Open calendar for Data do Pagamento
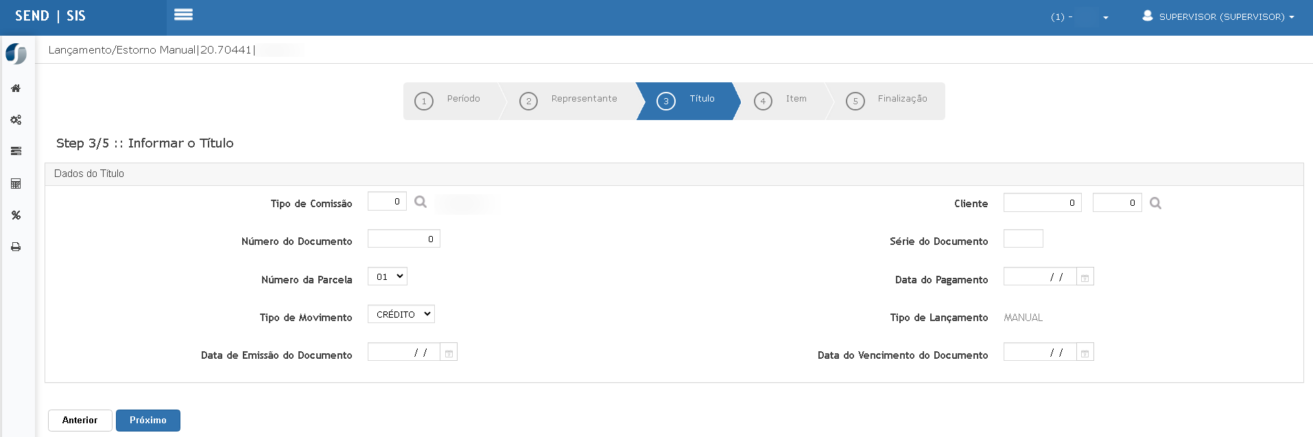Screen dimensions: 1313x437 (x=1085, y=277)
